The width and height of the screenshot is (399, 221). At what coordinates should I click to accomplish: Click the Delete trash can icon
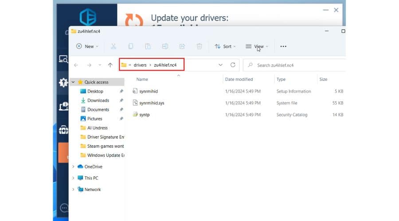(199, 46)
